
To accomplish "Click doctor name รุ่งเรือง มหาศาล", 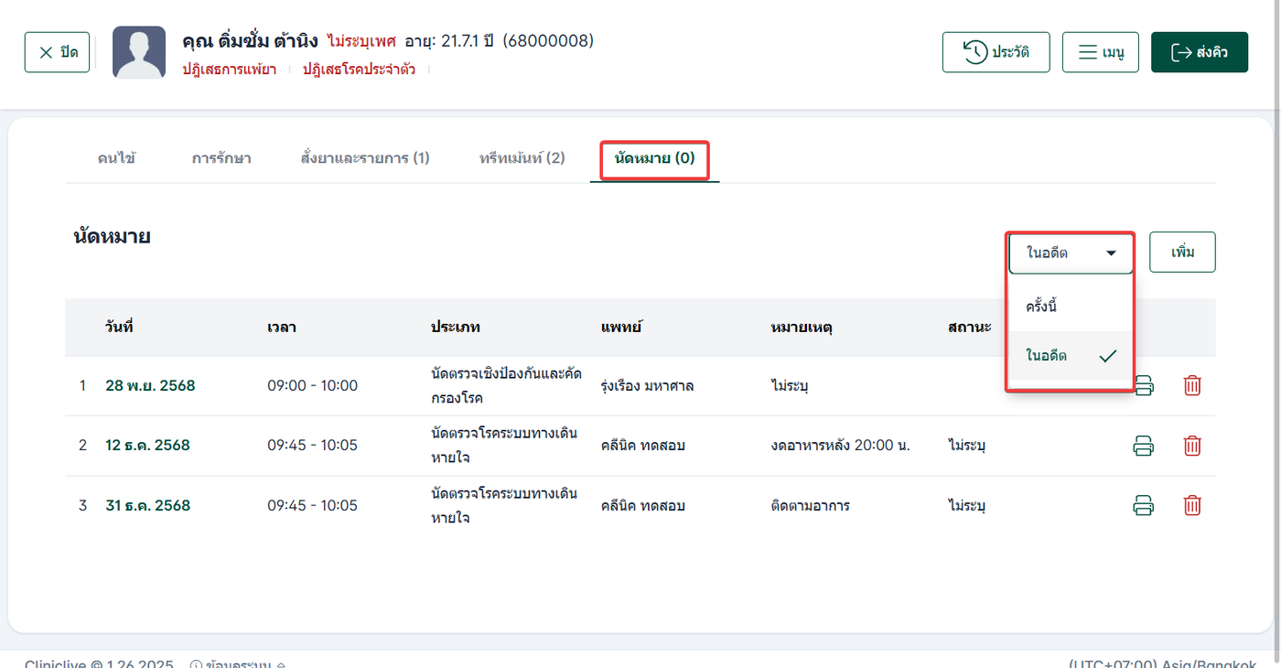I will (647, 385).
